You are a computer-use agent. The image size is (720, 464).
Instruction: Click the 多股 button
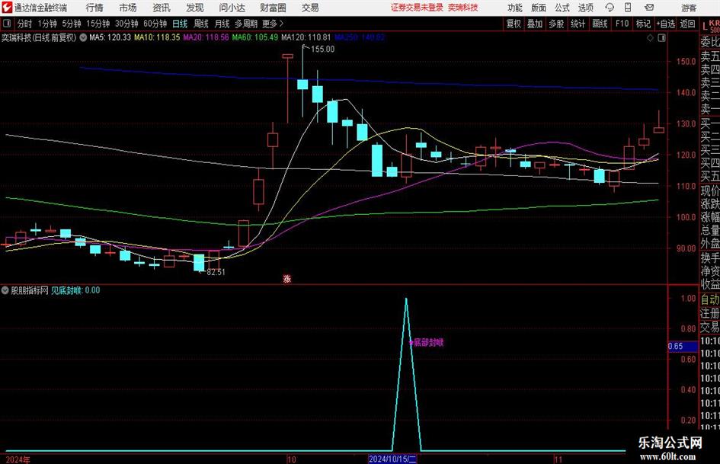556,24
